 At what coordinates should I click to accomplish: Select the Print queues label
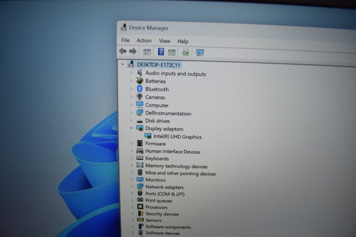coord(159,200)
